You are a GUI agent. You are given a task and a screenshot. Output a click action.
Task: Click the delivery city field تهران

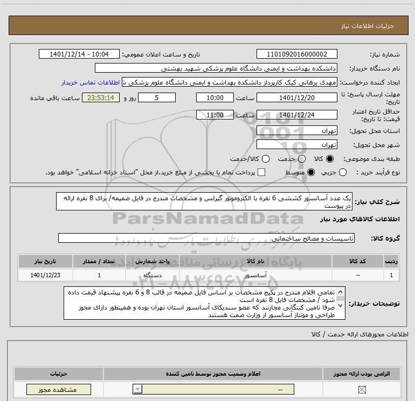point(296,145)
